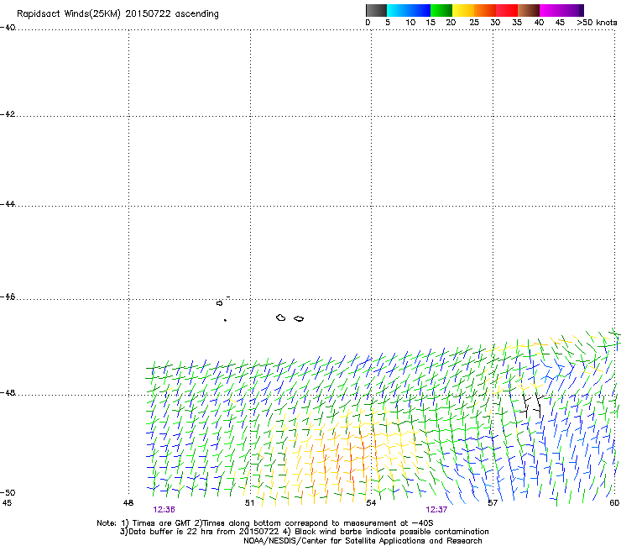
Task: Click the 'Note: 1) Times are GMT' line
Action: (x=264, y=523)
